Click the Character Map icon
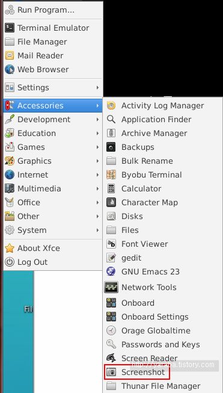Image resolution: width=223 pixels, height=393 pixels. 111,202
